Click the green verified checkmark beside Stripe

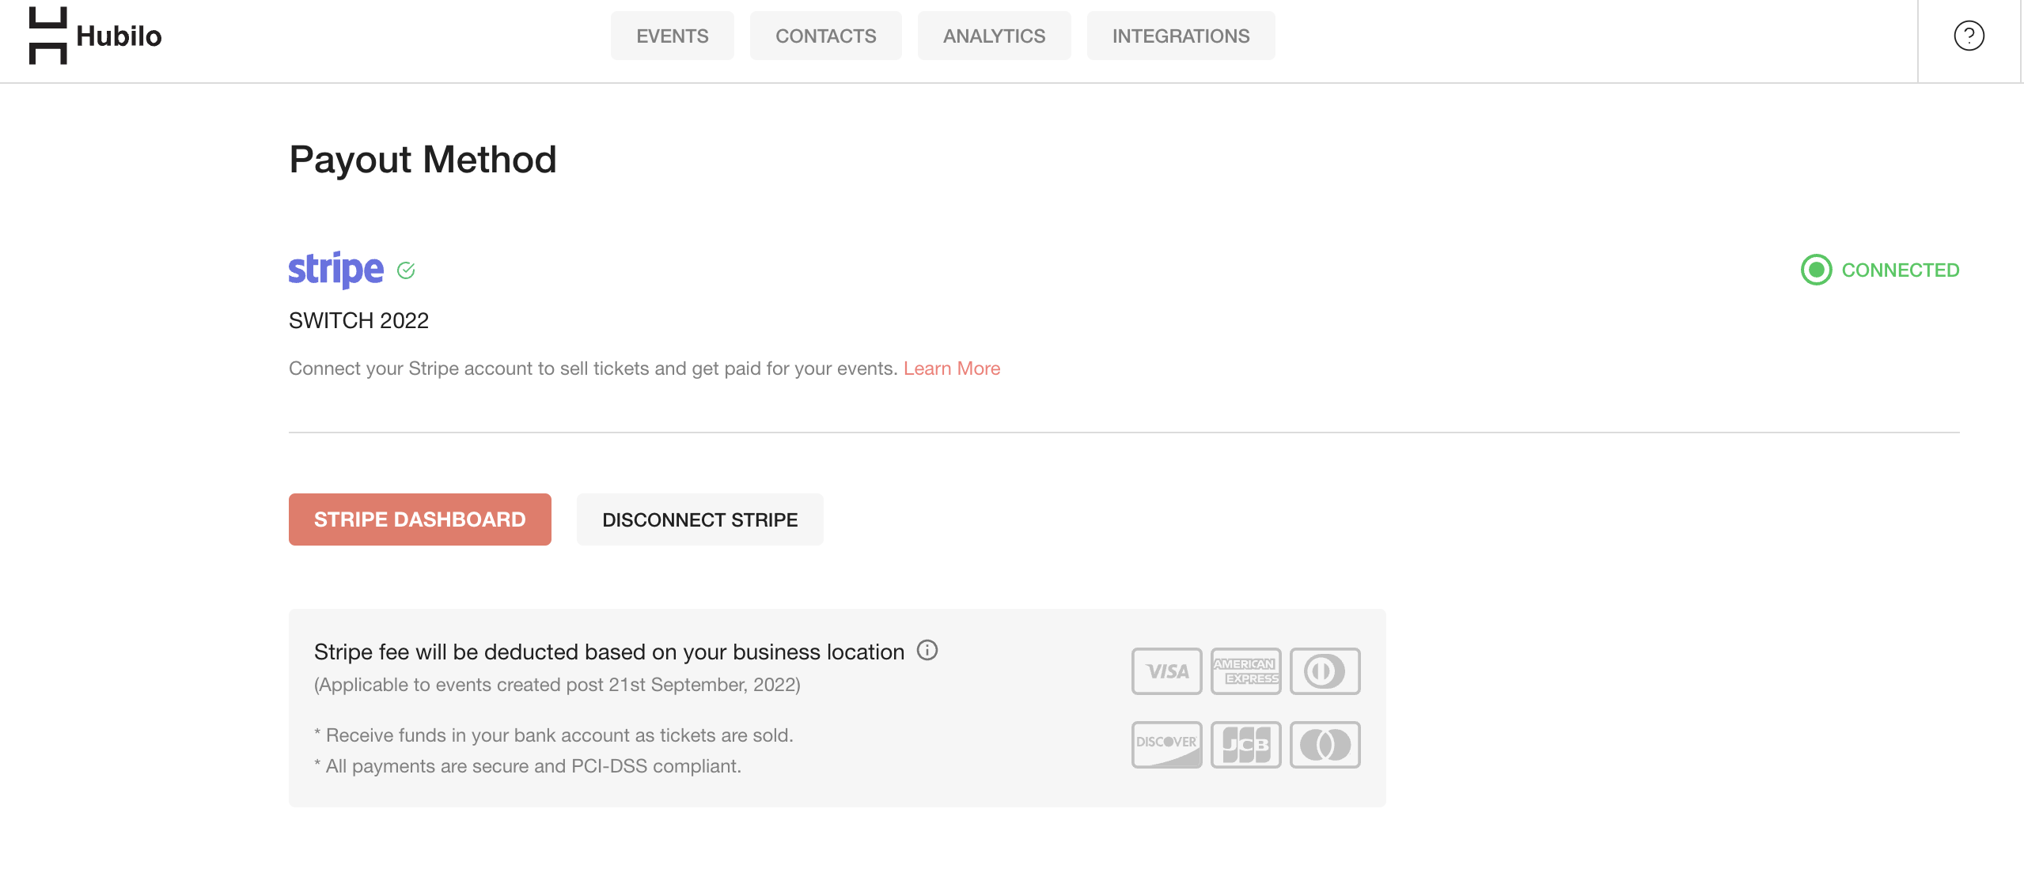pos(406,270)
